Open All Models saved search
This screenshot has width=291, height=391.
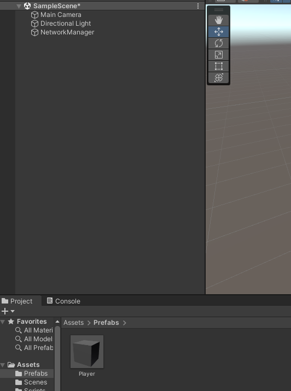coord(34,339)
